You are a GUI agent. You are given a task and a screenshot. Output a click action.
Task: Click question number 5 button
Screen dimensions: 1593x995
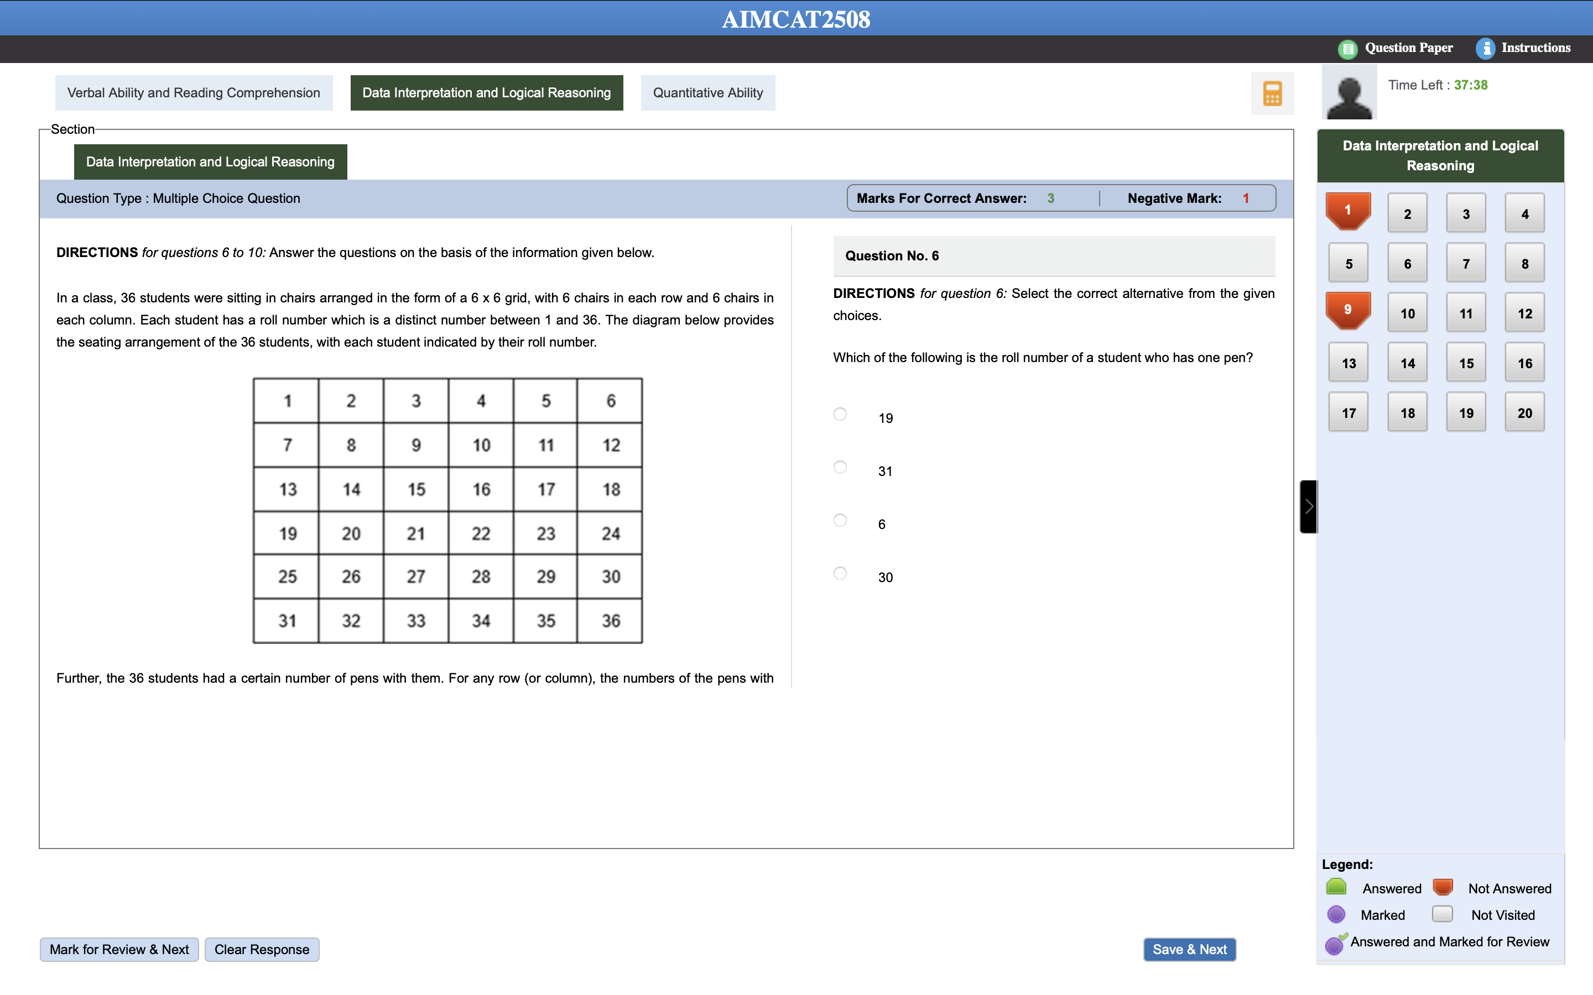tap(1347, 263)
